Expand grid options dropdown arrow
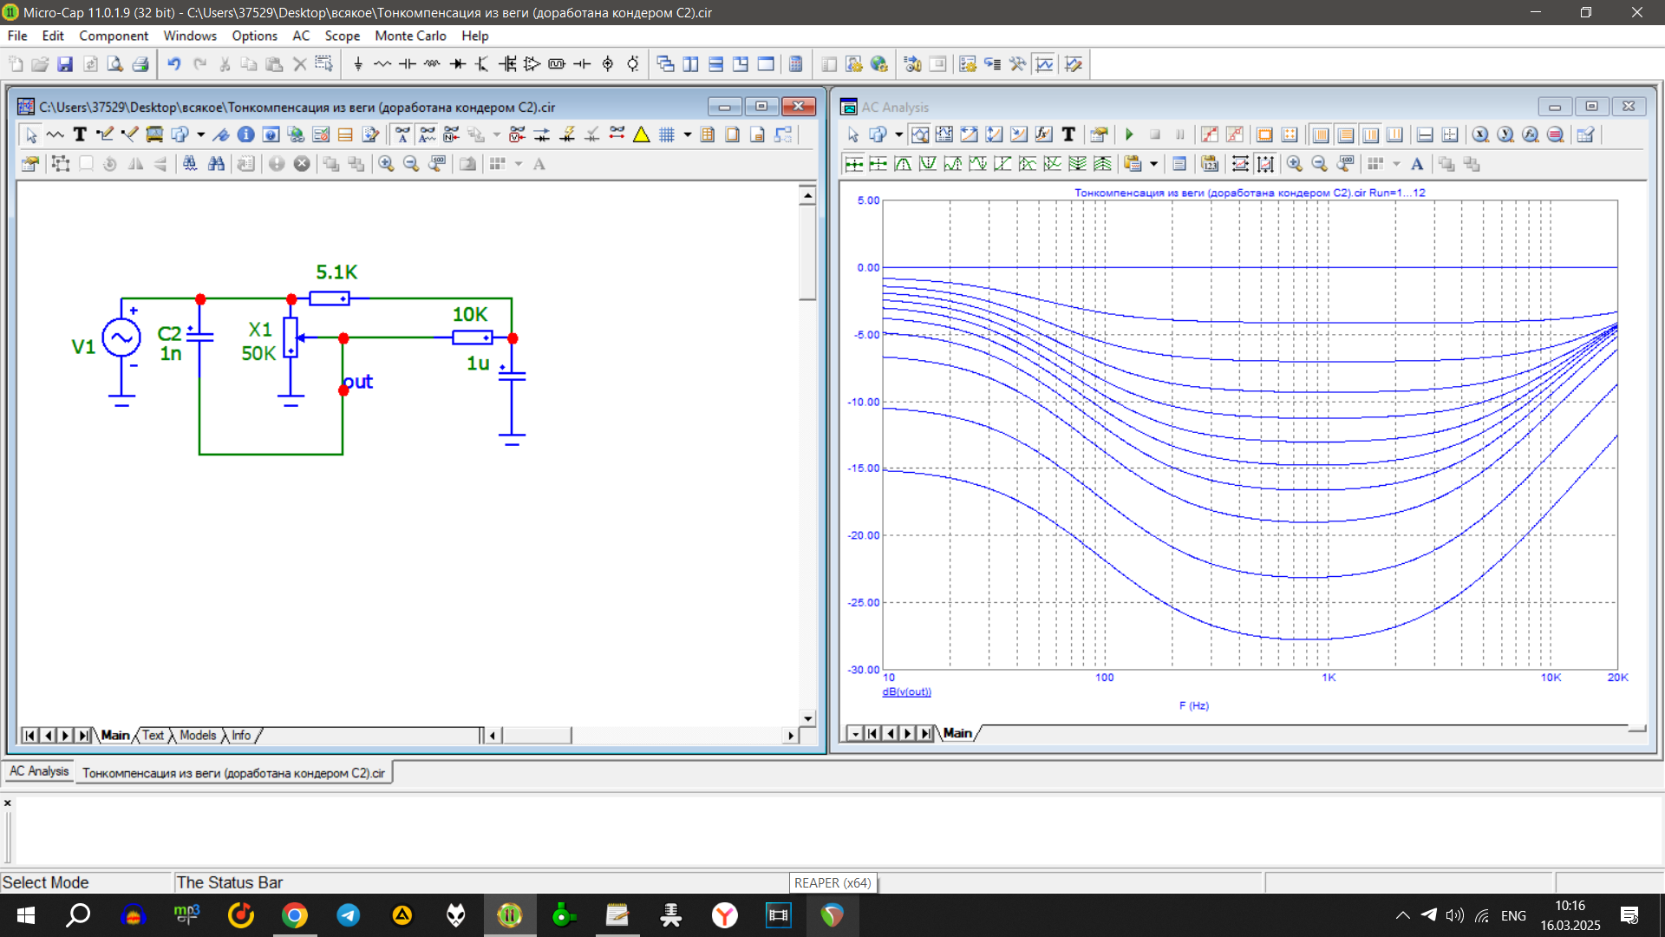This screenshot has height=937, width=1665. click(688, 134)
